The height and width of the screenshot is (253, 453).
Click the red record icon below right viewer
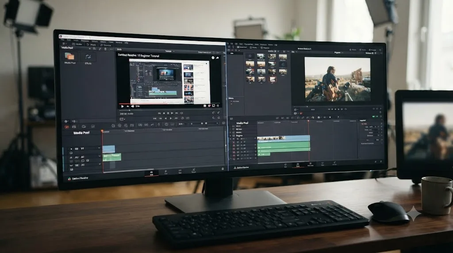click(301, 113)
